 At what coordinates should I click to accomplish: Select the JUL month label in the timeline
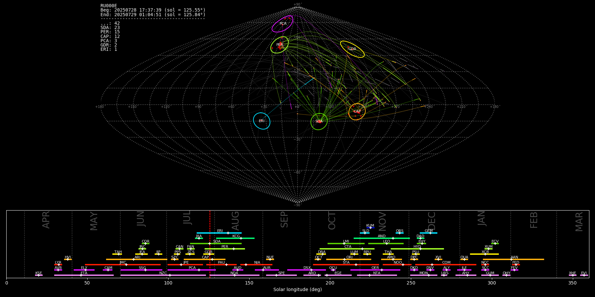pyautogui.click(x=187, y=218)
